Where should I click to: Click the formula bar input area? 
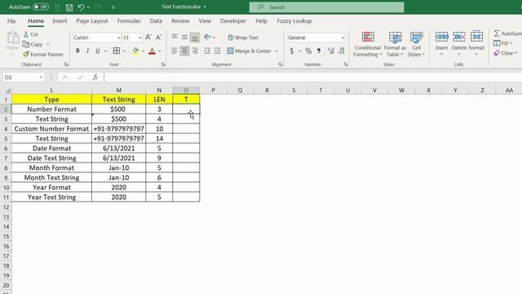point(313,78)
